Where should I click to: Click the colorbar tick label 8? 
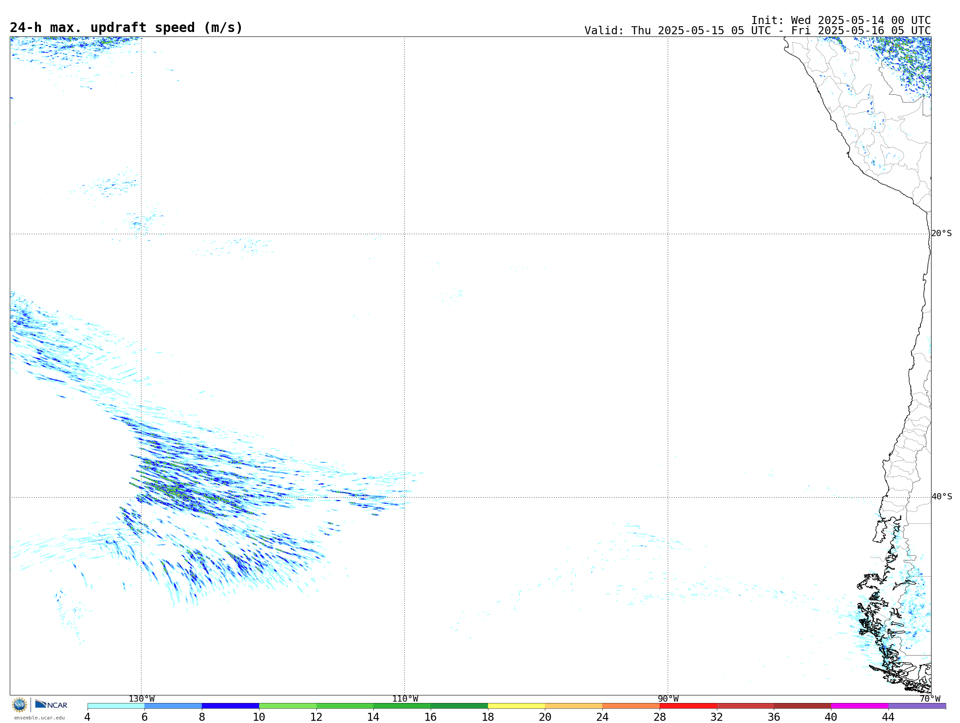coord(202,717)
